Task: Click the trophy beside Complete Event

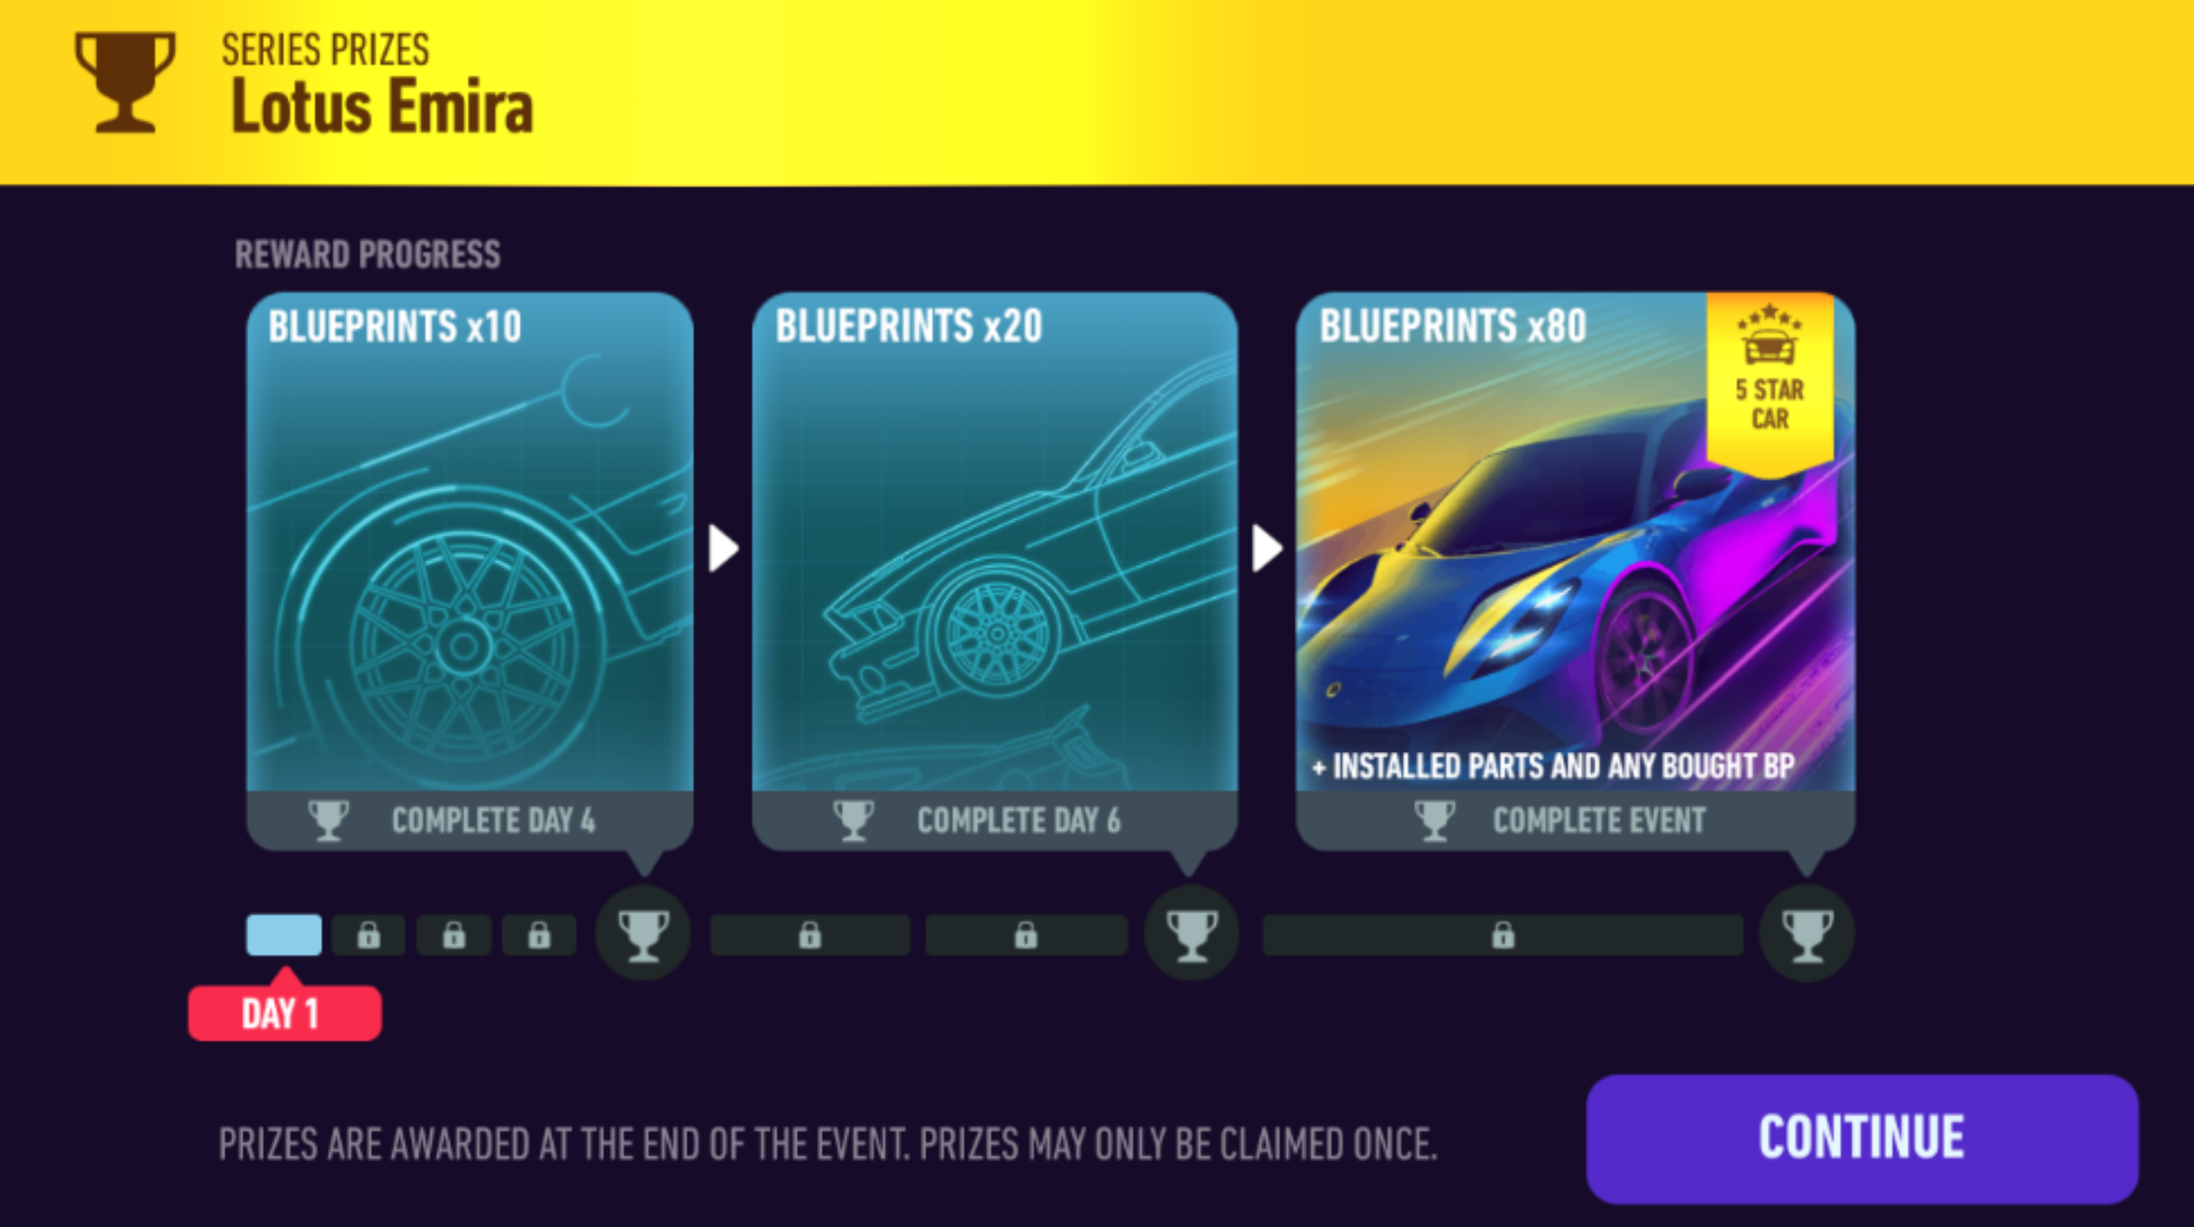Action: [1434, 820]
